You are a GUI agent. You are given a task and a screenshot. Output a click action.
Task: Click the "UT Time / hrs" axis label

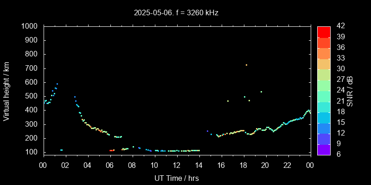click(x=177, y=178)
